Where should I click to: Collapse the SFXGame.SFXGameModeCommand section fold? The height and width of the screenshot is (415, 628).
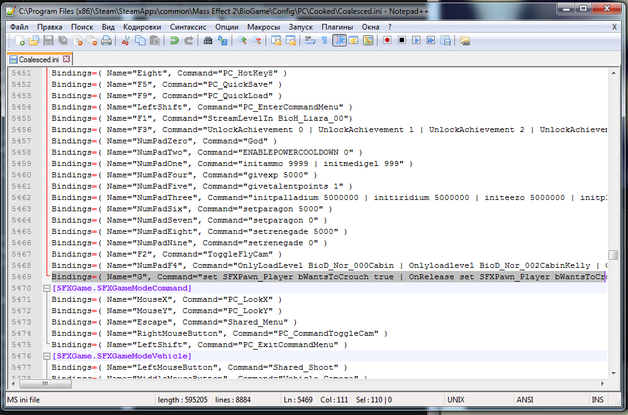pyautogui.click(x=47, y=288)
